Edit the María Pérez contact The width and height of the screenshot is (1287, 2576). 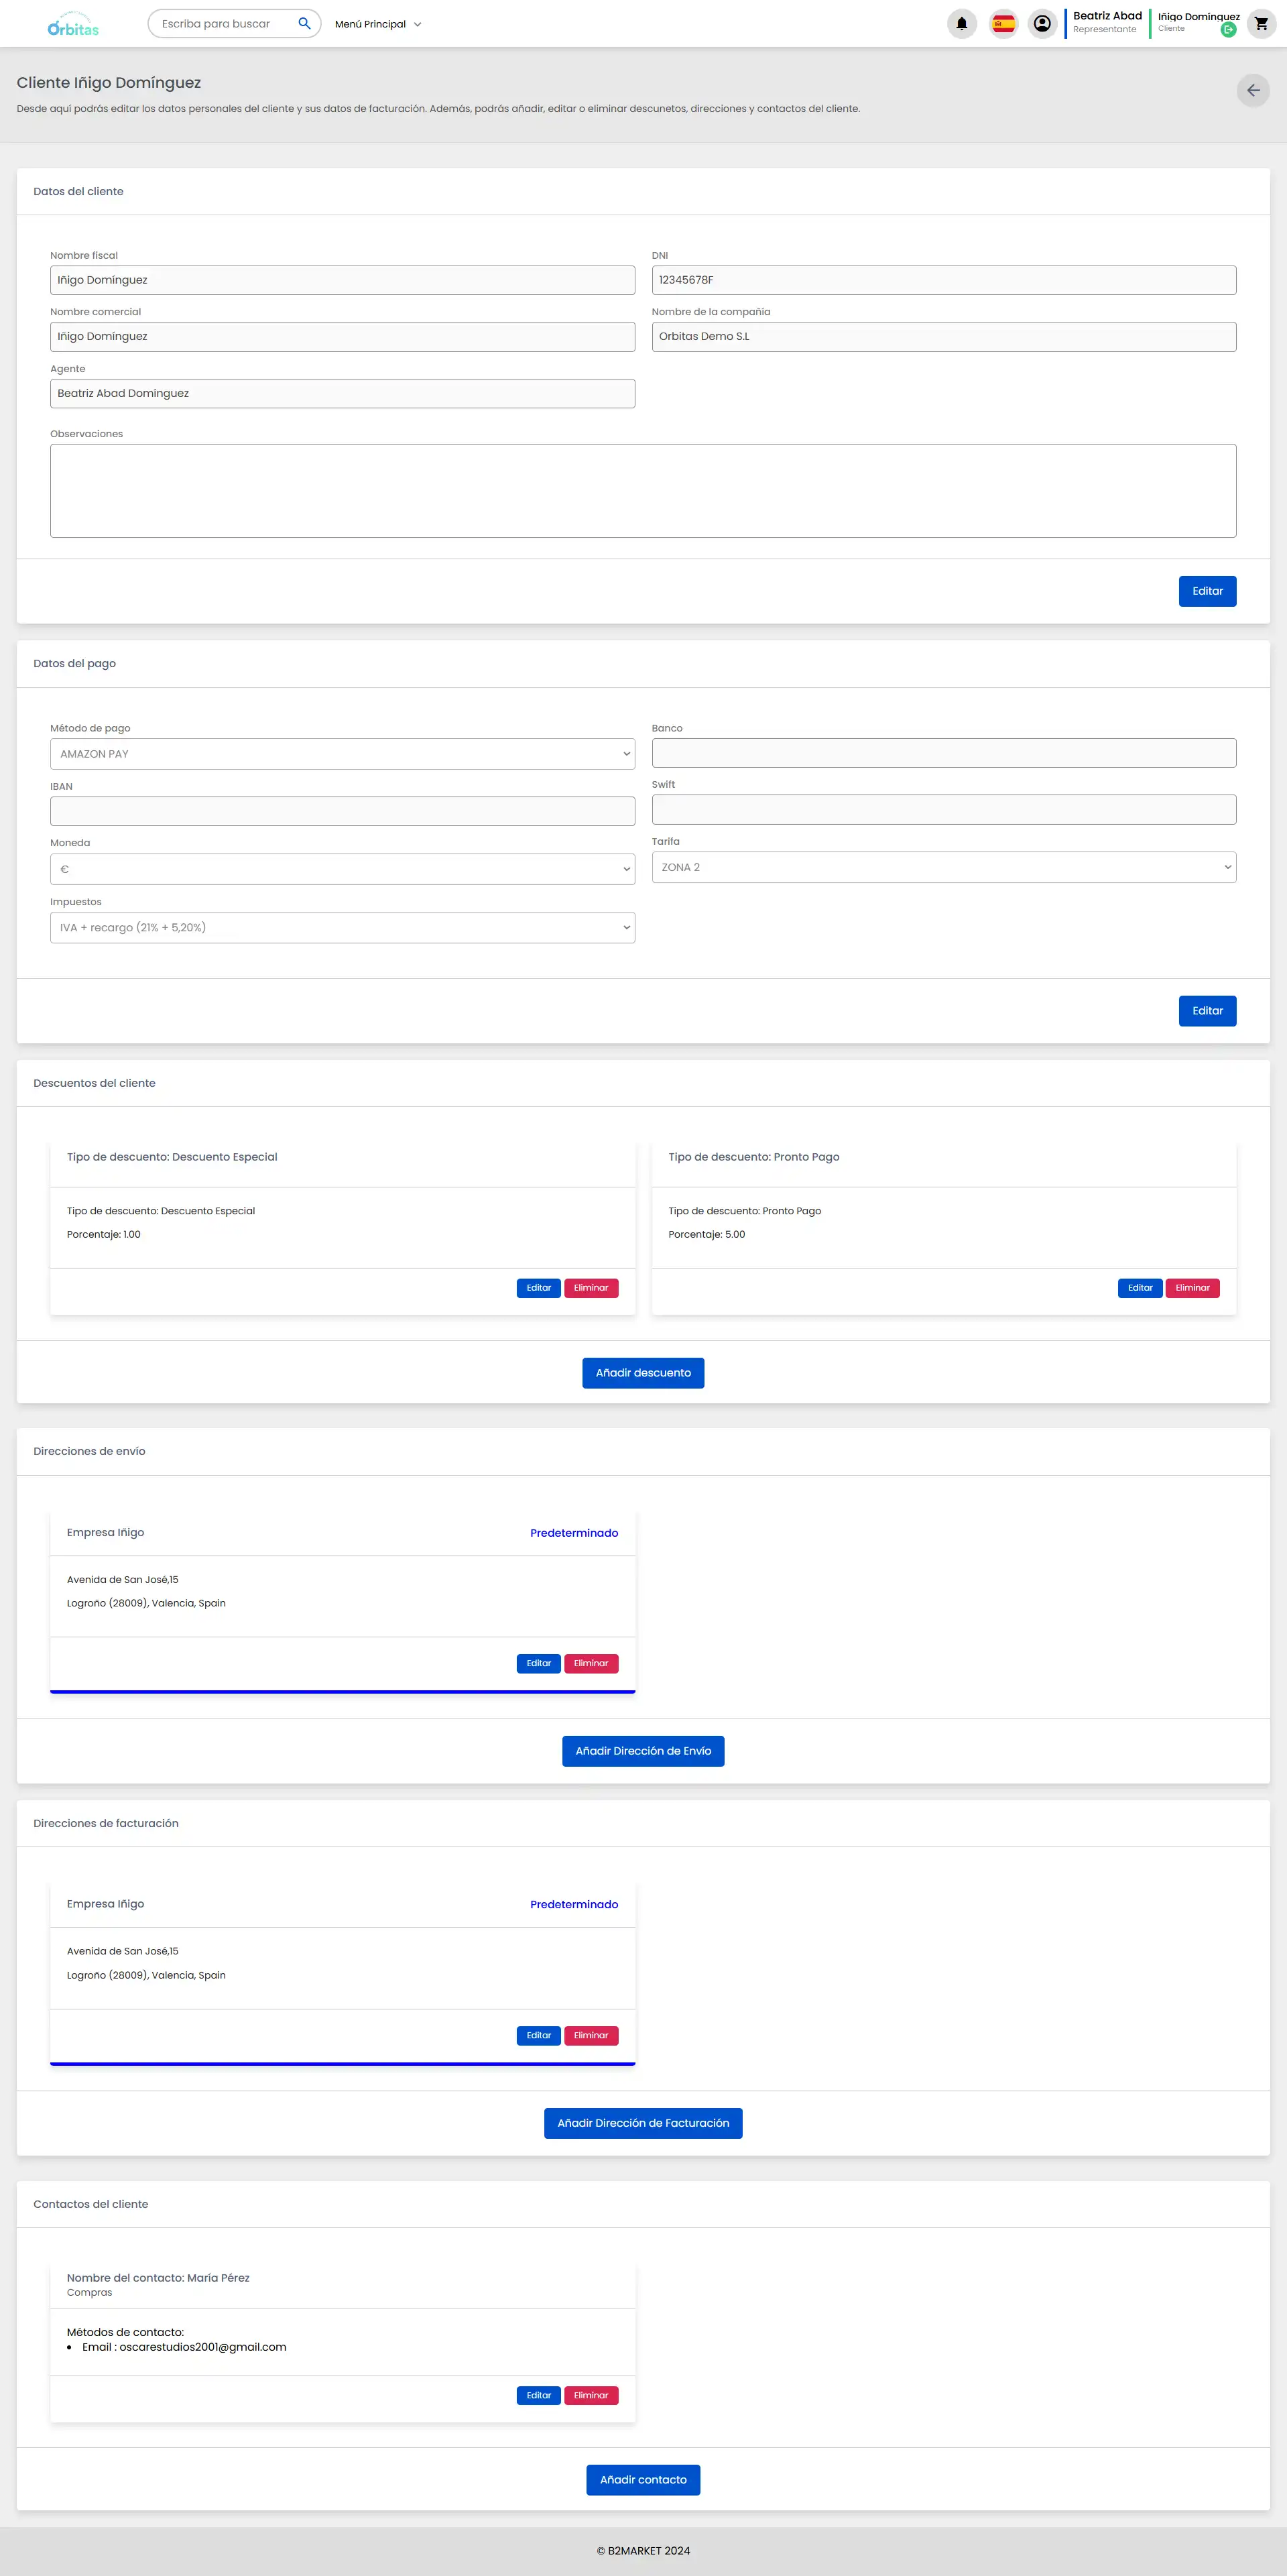click(538, 2395)
